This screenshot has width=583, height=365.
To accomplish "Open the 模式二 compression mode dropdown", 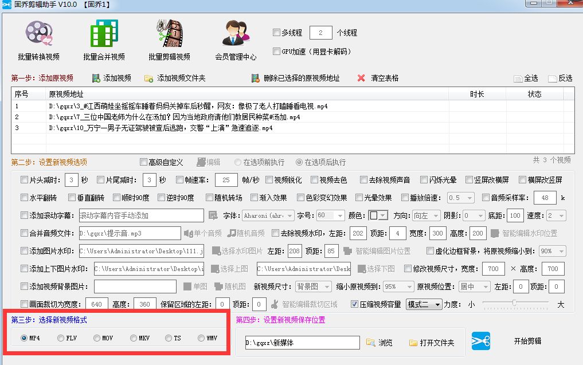I will [424, 305].
